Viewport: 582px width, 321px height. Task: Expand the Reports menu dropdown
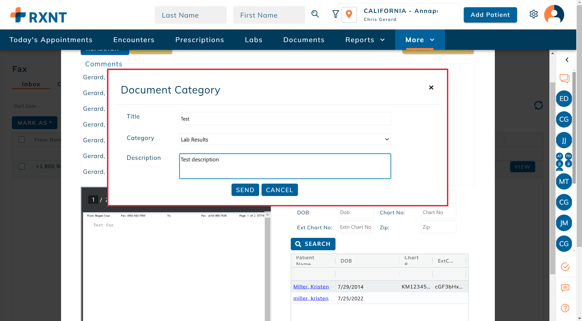[365, 40]
